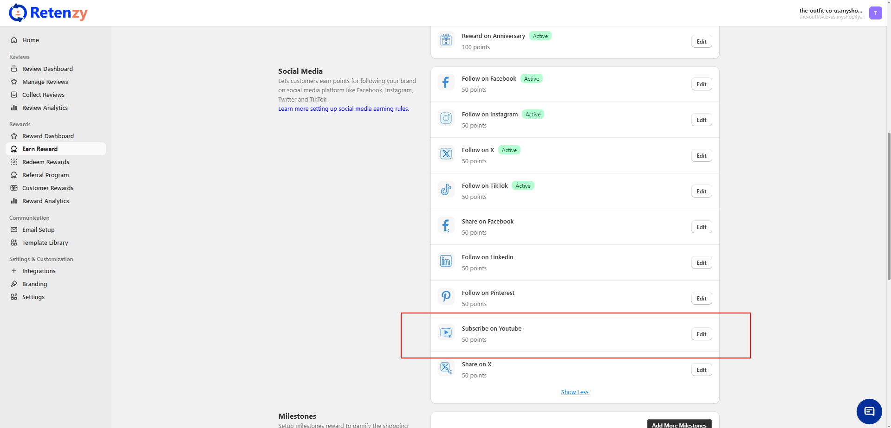
Task: Click the Facebook icon for Follow on Facebook
Action: click(x=446, y=83)
